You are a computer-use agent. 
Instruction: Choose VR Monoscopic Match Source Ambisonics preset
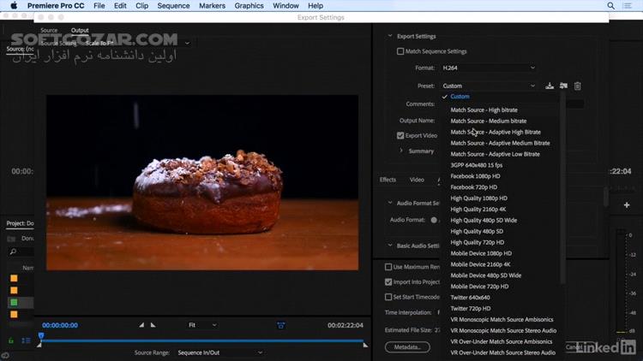point(502,320)
